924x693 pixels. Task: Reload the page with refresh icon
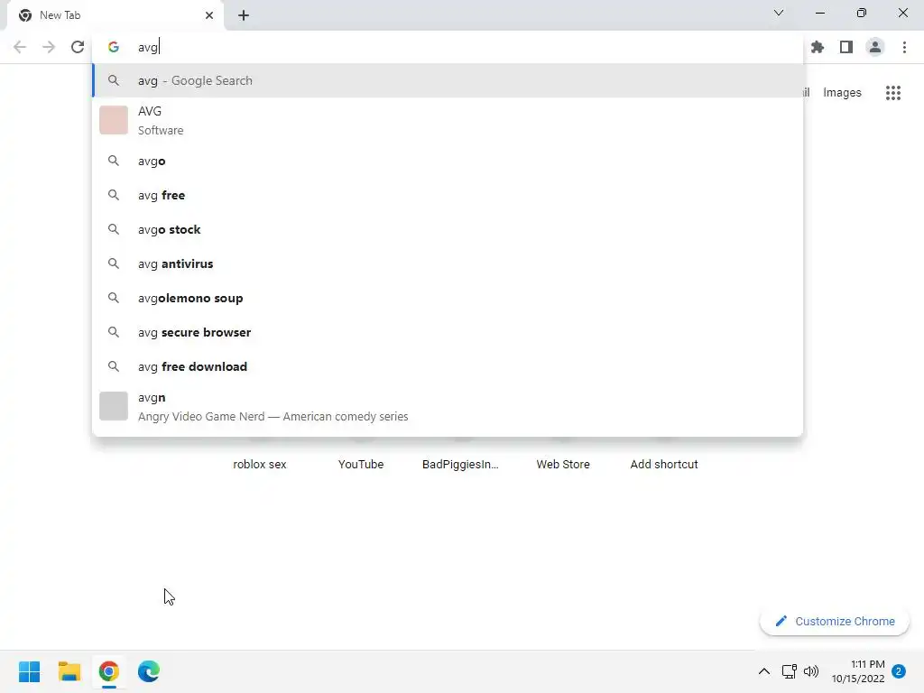click(x=78, y=47)
